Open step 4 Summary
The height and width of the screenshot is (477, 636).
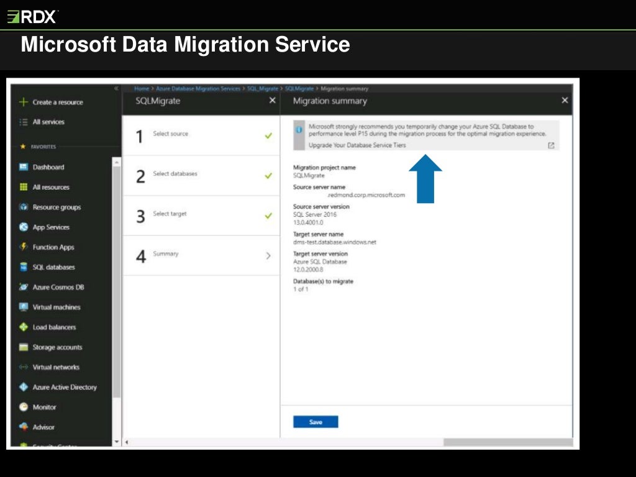pyautogui.click(x=201, y=255)
